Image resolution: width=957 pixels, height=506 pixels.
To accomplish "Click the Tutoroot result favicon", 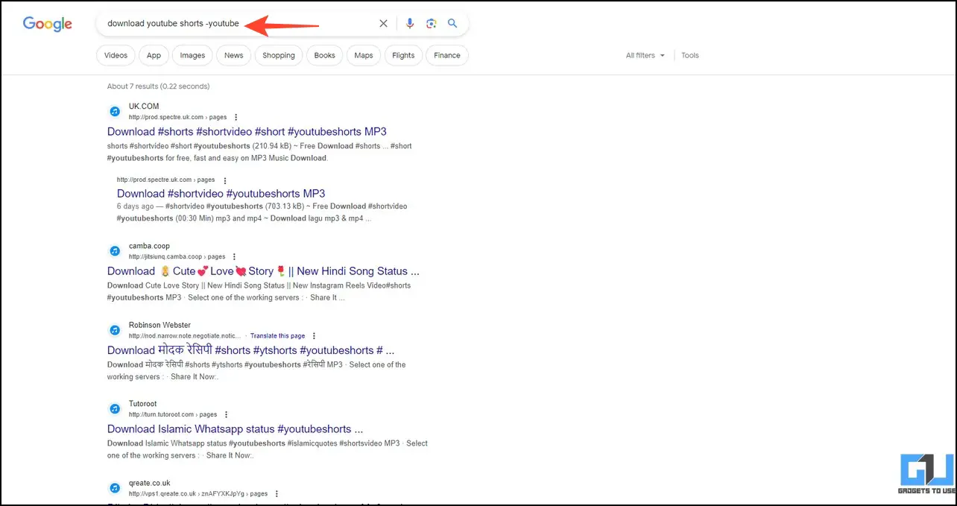I will [x=115, y=409].
